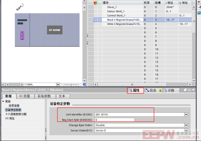The image size is (201, 141).
Task: Click the Q address 0...1 cell
Action: coord(185,15)
